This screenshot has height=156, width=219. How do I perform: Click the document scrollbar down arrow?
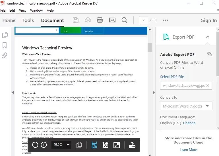[150, 155]
